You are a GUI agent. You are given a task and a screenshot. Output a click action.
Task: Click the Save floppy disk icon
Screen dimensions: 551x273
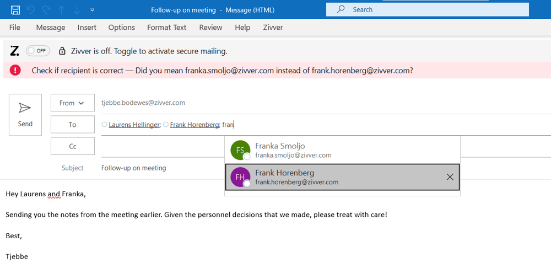pyautogui.click(x=15, y=10)
